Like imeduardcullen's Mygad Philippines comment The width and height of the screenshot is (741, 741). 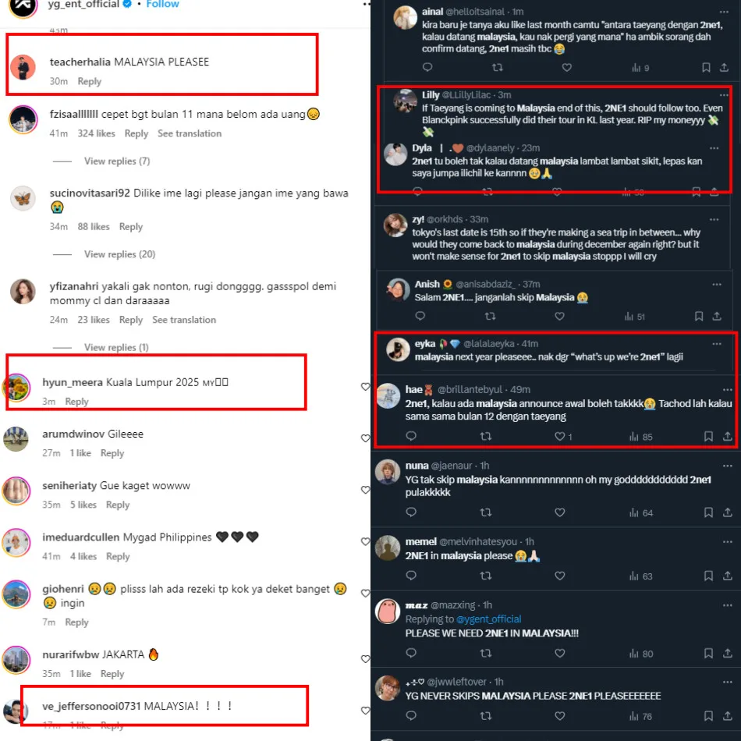[365, 541]
